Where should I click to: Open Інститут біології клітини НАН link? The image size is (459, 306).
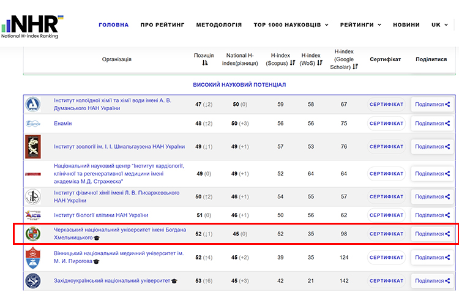point(101,215)
